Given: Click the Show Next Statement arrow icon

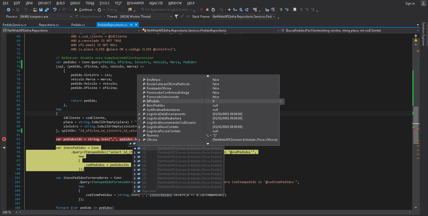Looking at the screenshot, I should click(x=229, y=10).
